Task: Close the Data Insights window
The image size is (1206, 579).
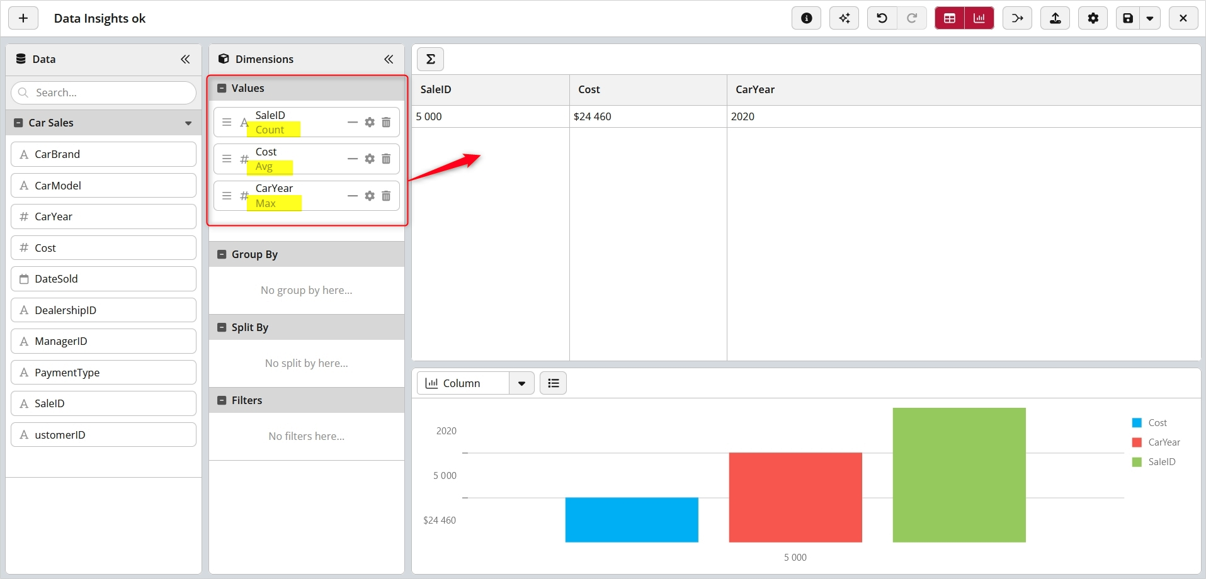Action: (1183, 18)
